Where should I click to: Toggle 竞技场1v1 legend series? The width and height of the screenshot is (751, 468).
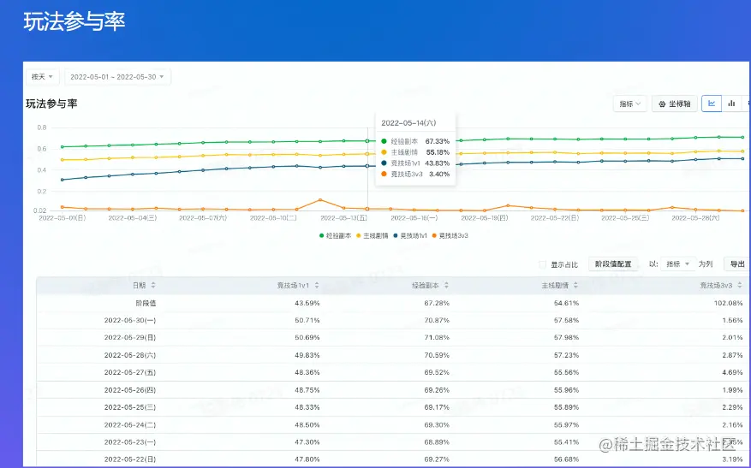click(x=410, y=235)
